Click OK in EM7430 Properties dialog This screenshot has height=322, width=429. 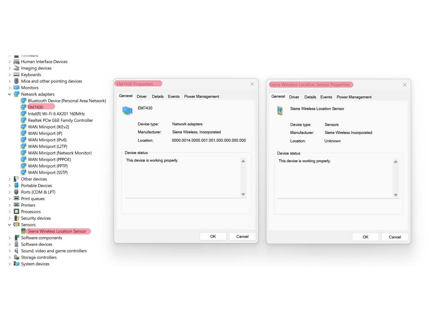point(213,236)
